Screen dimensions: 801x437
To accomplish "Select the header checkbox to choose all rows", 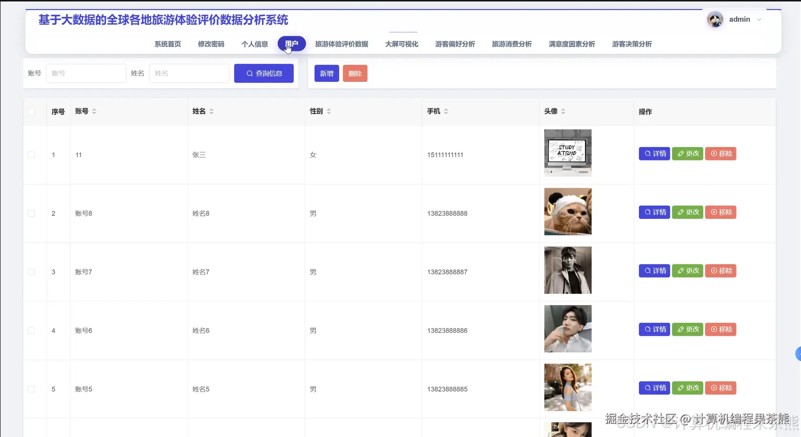I will coord(32,111).
